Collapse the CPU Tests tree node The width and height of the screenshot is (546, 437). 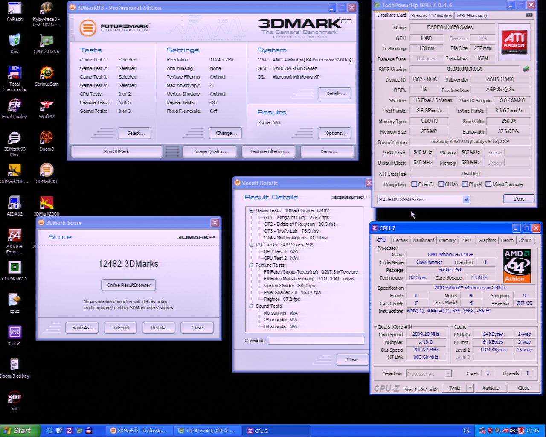(x=251, y=245)
